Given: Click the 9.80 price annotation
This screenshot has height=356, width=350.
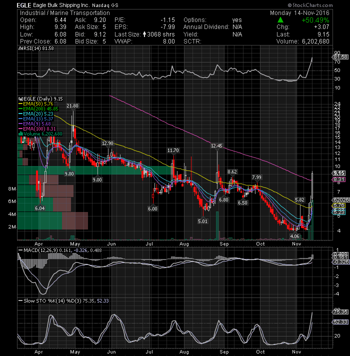Looking at the screenshot, I should click(69, 173).
